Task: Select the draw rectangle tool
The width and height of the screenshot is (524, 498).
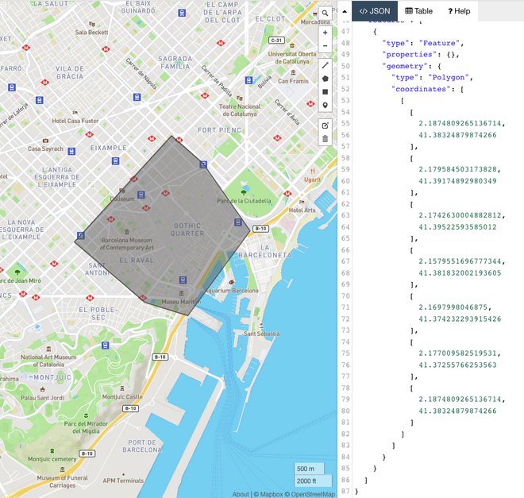Action: click(325, 91)
